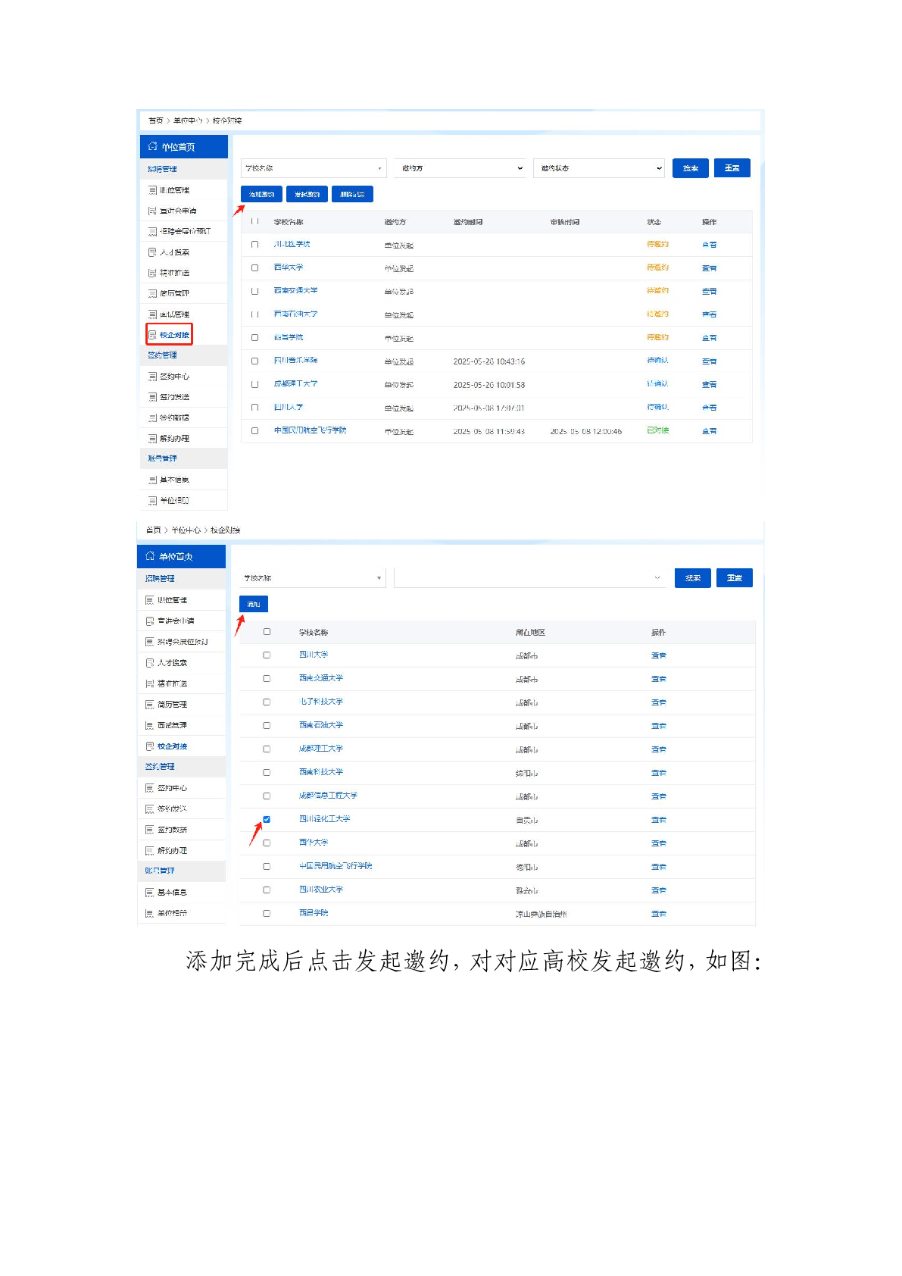Click the 签约中心 icon in the bottom sidebar

pyautogui.click(x=150, y=788)
